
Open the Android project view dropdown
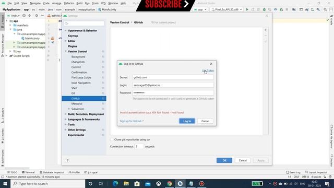click(x=14, y=16)
